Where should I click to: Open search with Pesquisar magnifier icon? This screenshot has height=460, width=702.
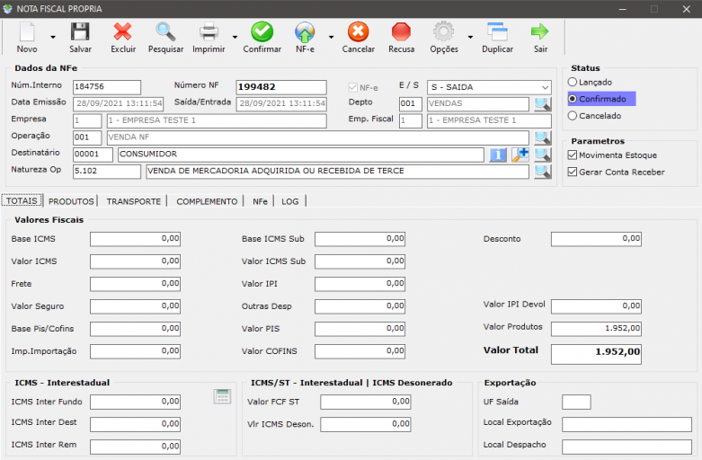point(165,32)
